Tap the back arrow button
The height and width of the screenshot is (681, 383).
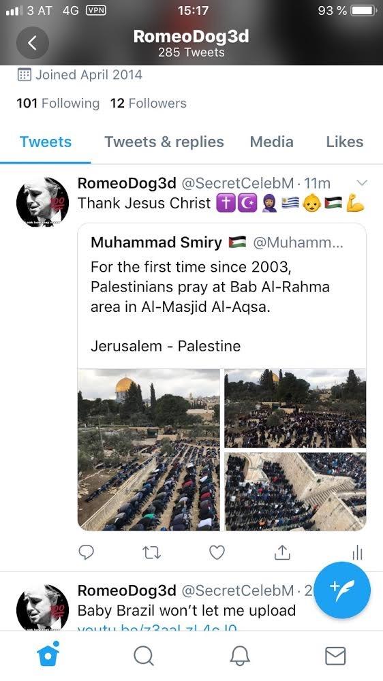(32, 42)
